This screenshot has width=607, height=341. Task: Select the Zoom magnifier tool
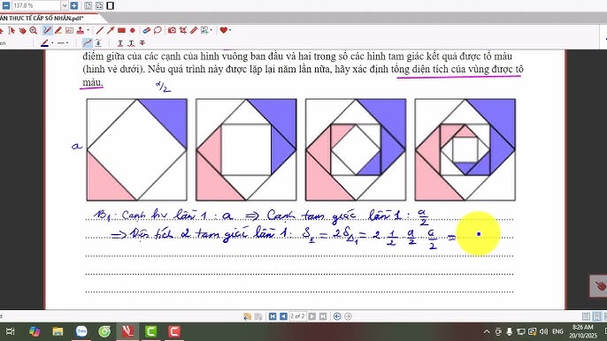34,31
